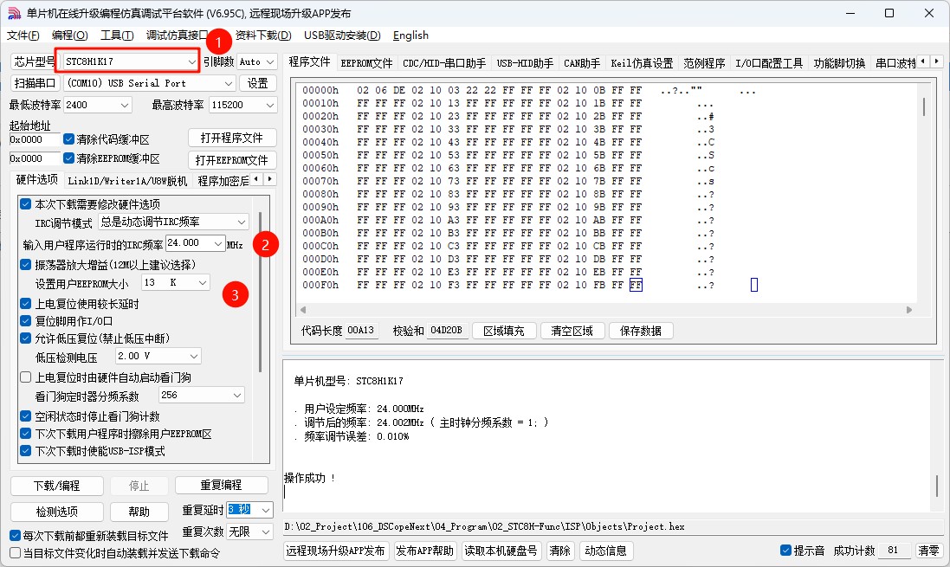Toggle 清除EEPROM缓冲区 checkbox

pos(69,158)
